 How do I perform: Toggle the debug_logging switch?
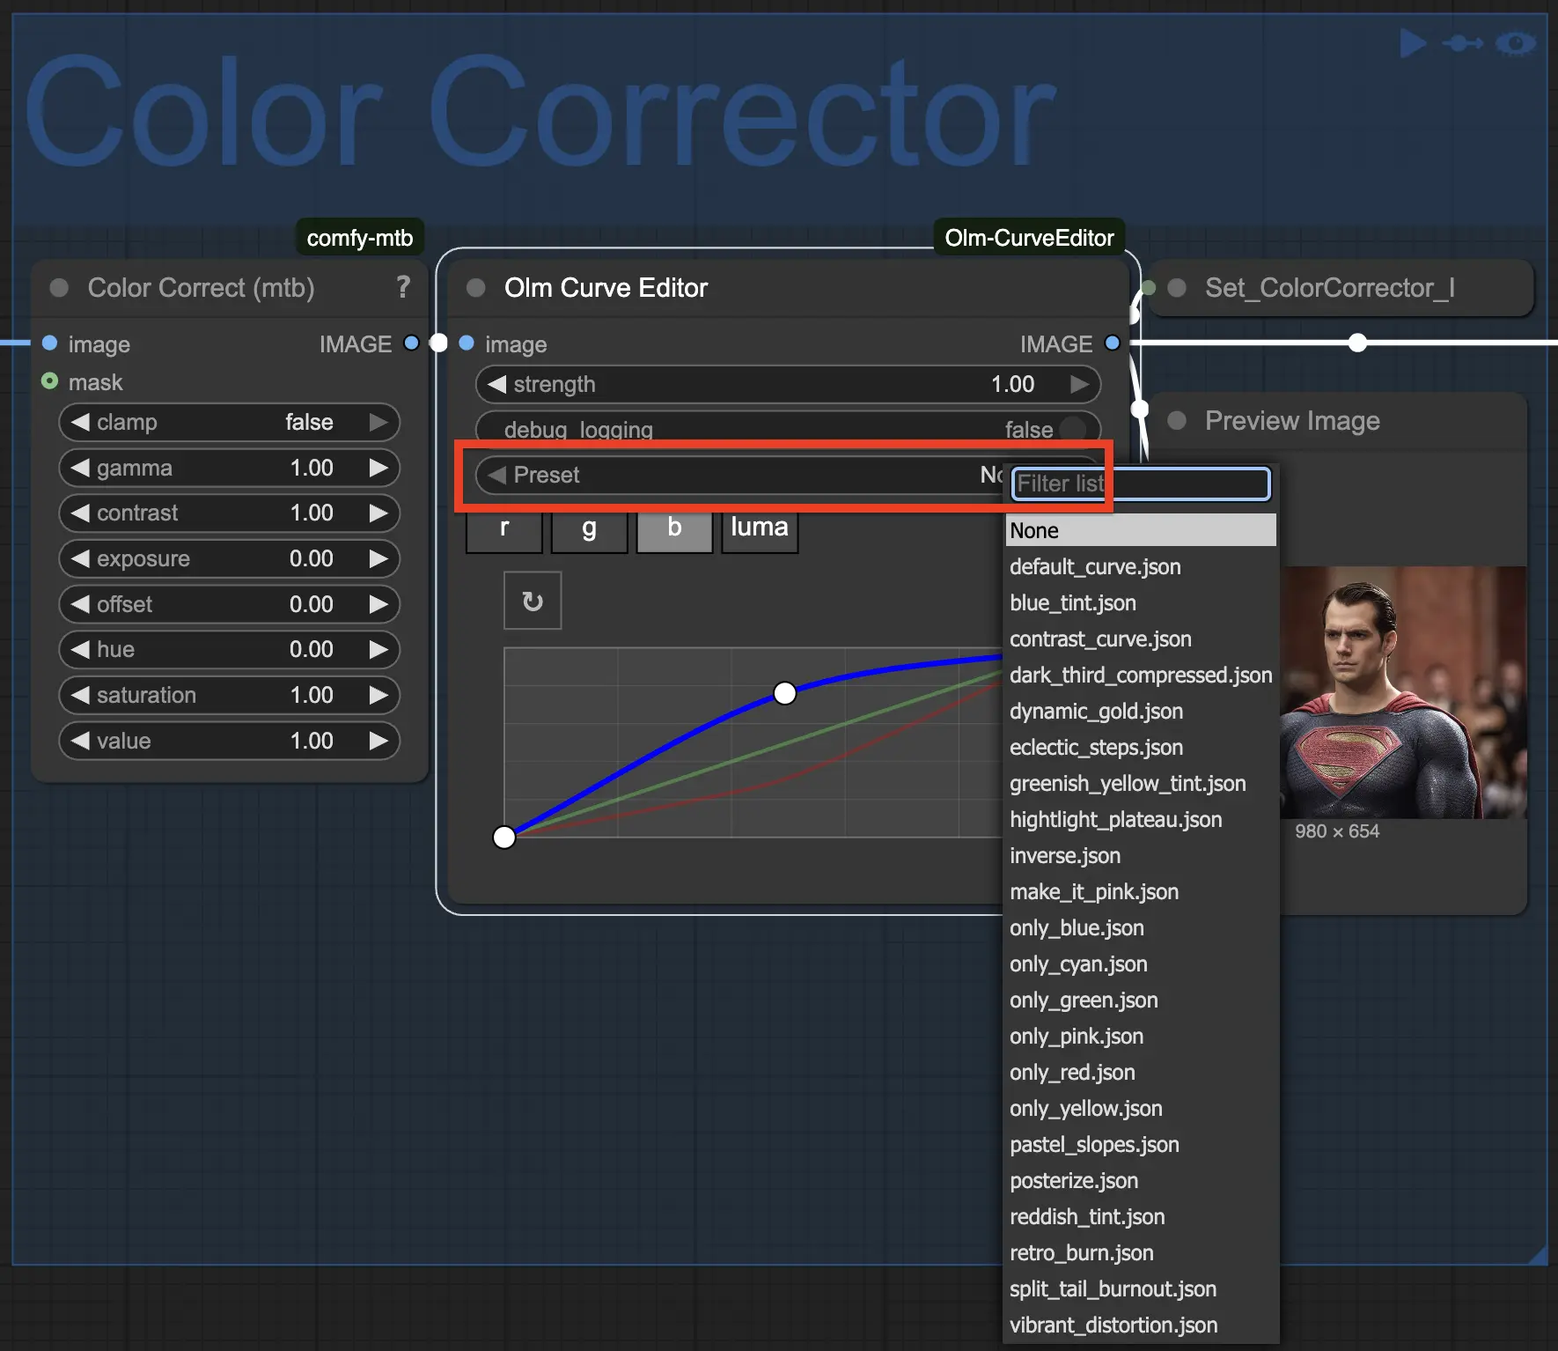click(x=1071, y=430)
